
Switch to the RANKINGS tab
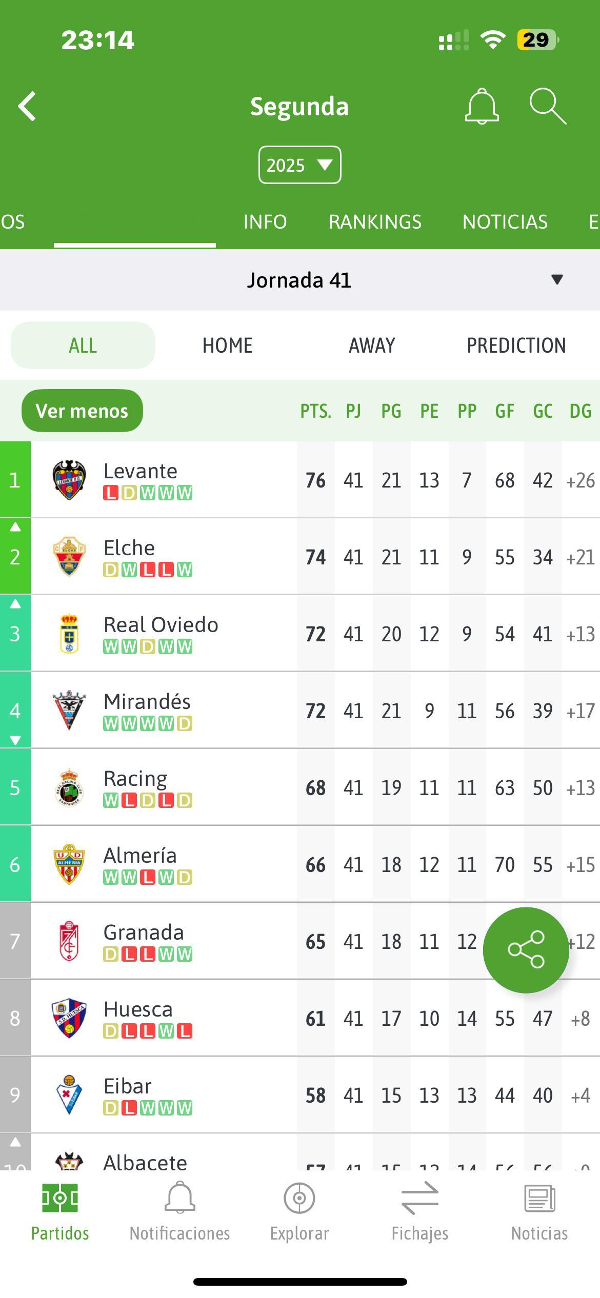click(375, 222)
